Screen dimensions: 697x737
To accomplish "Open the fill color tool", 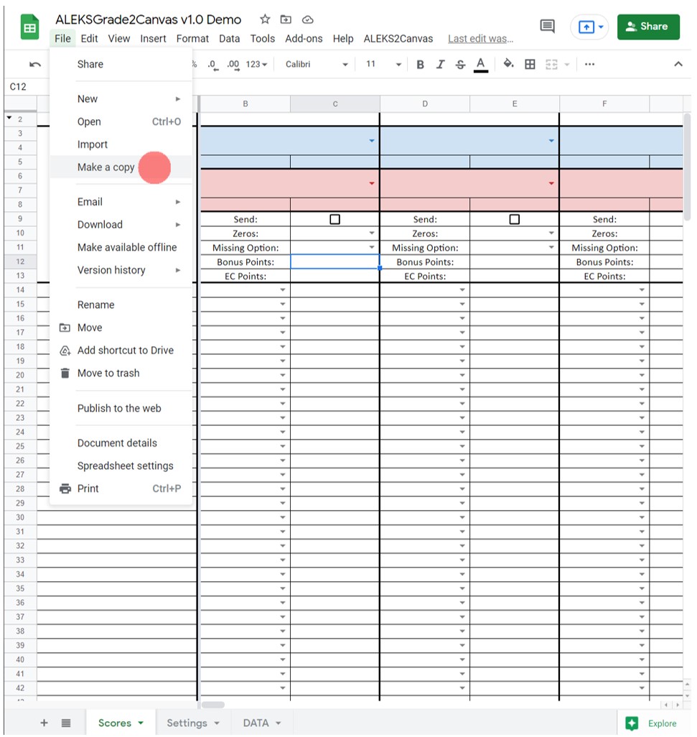I will tap(507, 64).
